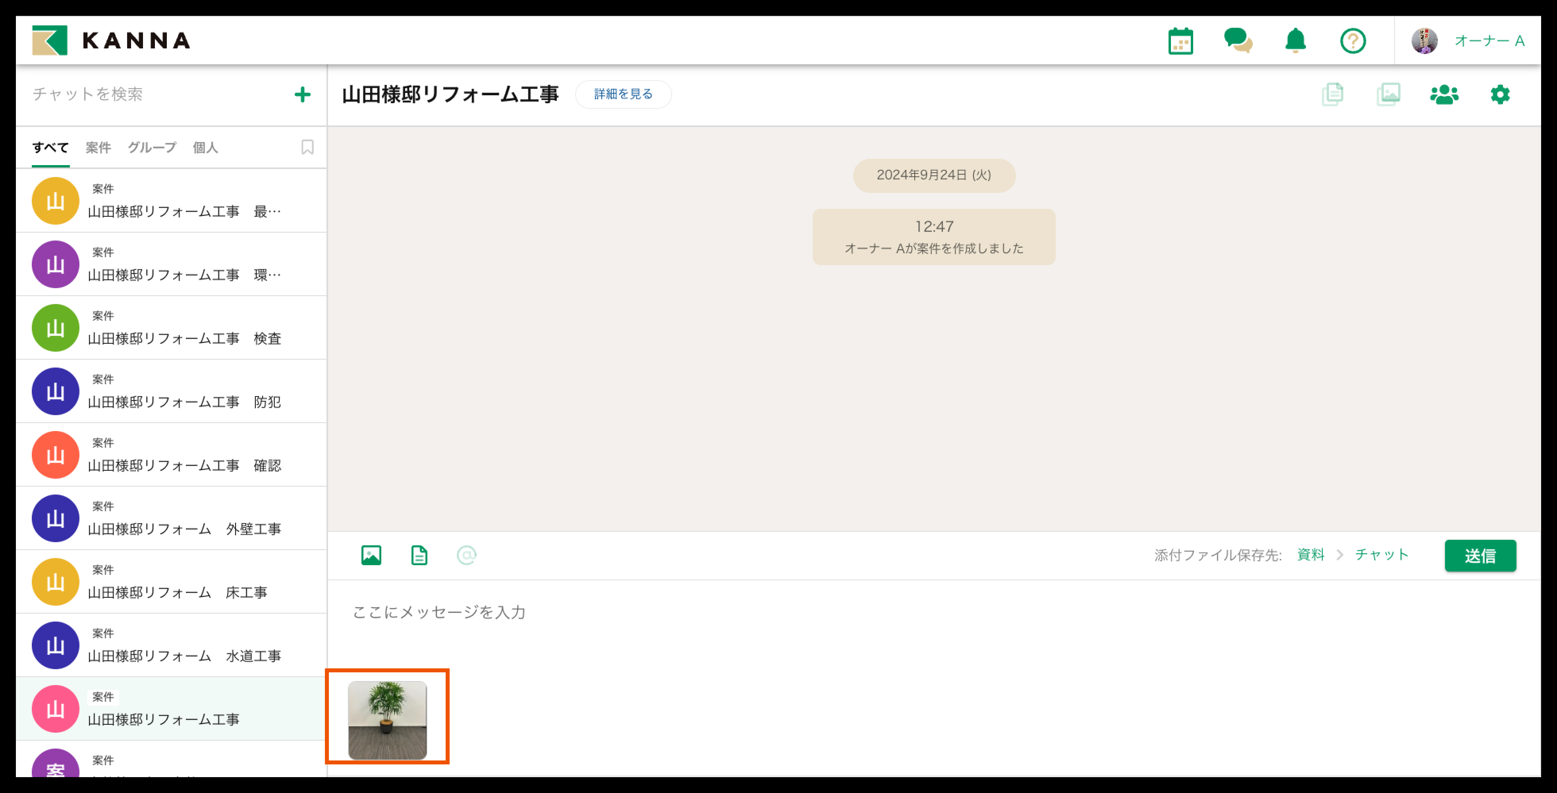
Task: Open the shared documents icon in chat header
Action: pyautogui.click(x=1333, y=94)
